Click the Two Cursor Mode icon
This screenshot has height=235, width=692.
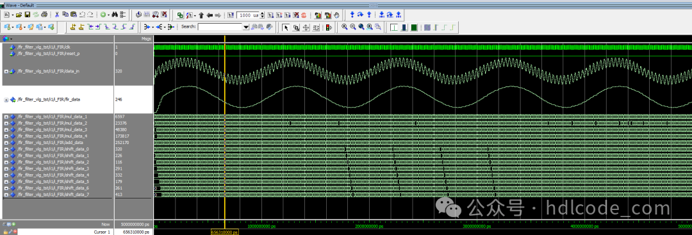pos(315,28)
